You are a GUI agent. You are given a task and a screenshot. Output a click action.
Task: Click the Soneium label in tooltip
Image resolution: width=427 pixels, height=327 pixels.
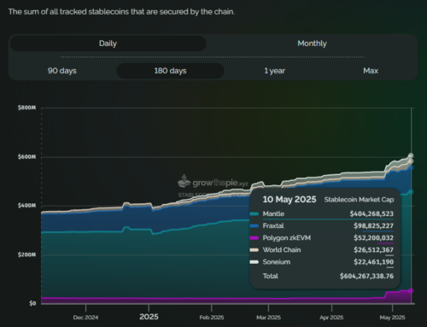pyautogui.click(x=277, y=262)
